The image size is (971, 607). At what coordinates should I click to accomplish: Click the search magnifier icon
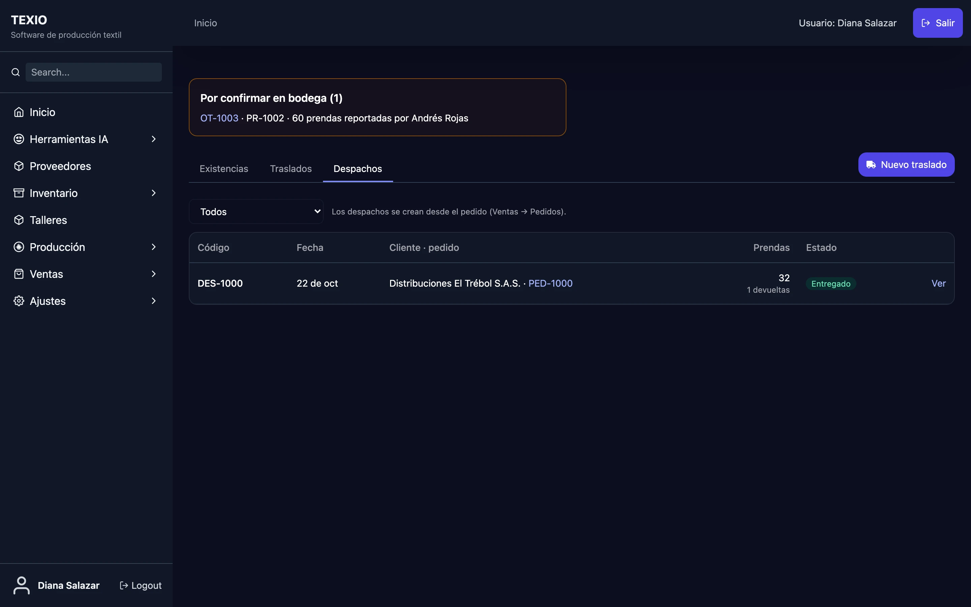[x=16, y=72]
